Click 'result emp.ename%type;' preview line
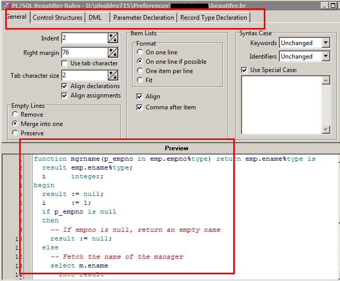This screenshot has width=340, height=281. (87, 167)
